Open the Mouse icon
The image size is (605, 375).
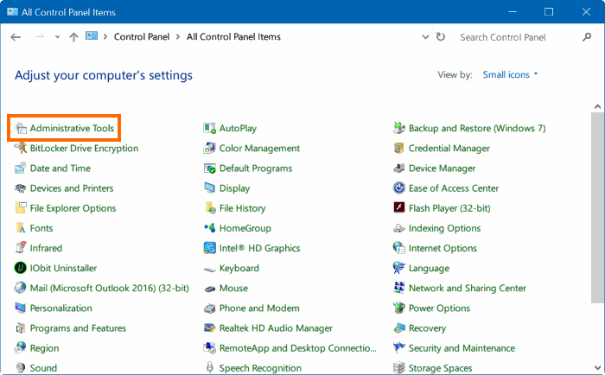pyautogui.click(x=209, y=289)
